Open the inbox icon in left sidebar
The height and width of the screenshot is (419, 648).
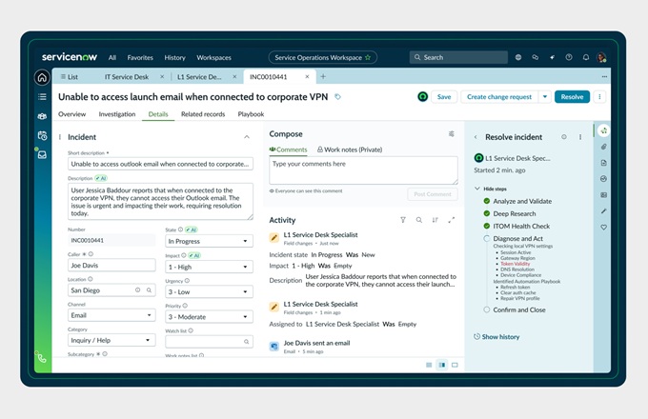pyautogui.click(x=42, y=155)
